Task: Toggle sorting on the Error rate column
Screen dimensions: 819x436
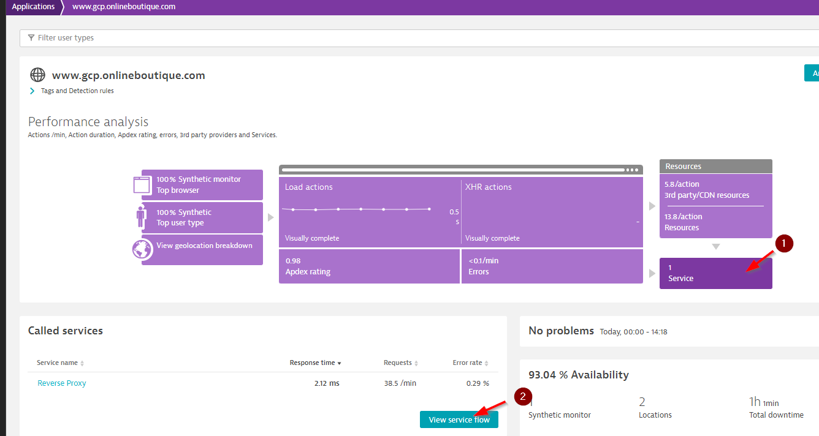Action: 487,363
